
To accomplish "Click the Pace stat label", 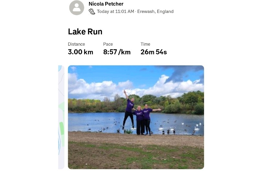I will (x=108, y=44).
